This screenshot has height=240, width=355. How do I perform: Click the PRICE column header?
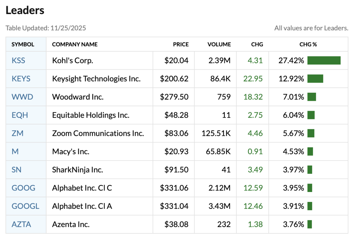[x=181, y=44]
